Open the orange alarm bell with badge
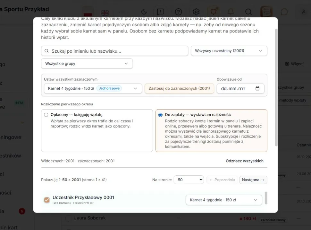 214,12
